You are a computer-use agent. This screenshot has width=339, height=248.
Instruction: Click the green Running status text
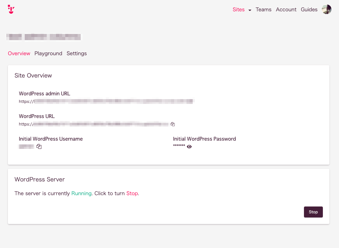[81, 193]
